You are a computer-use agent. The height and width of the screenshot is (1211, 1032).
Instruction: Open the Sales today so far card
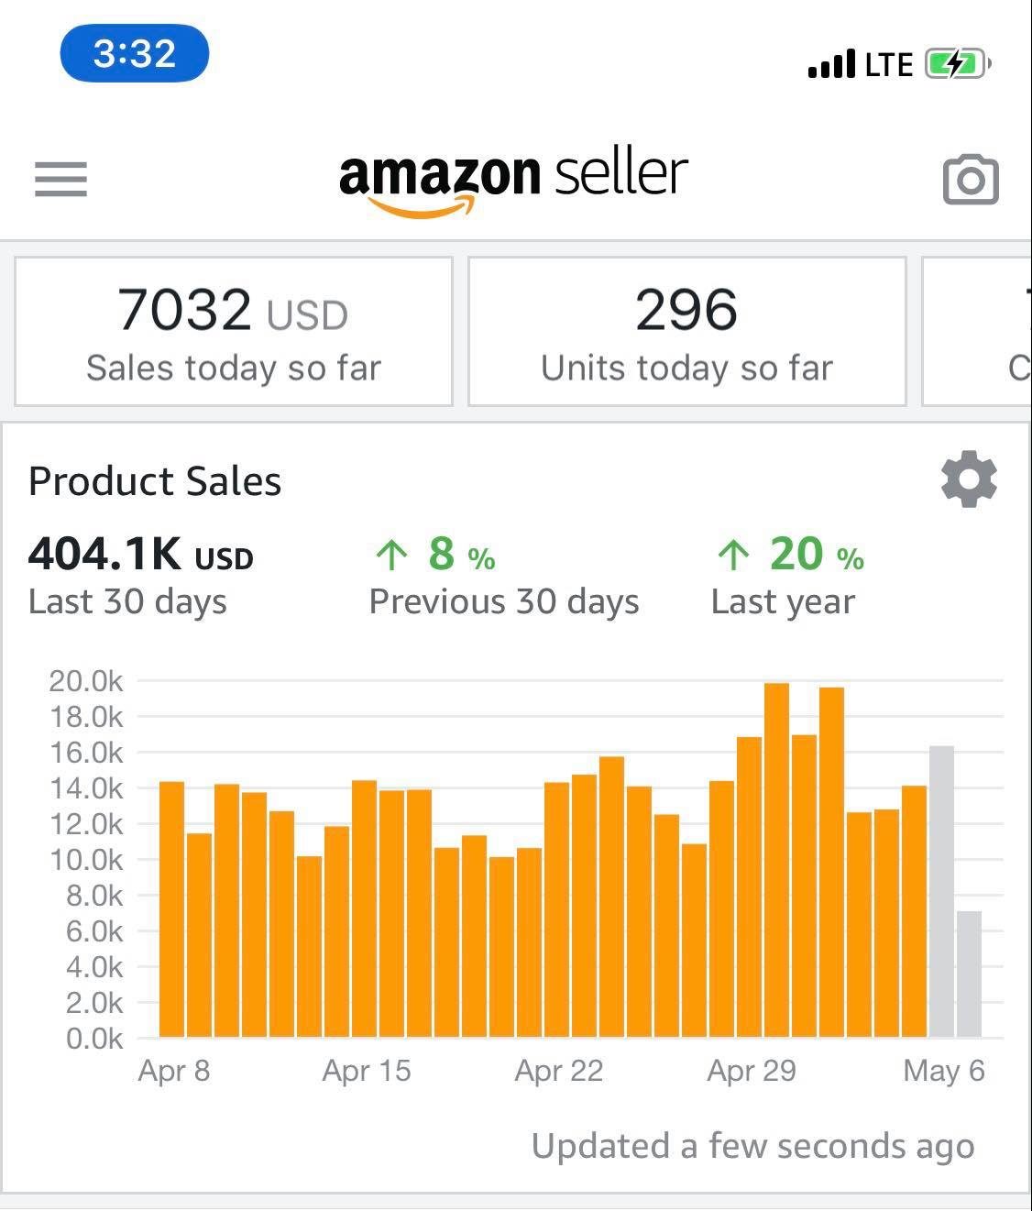point(234,331)
